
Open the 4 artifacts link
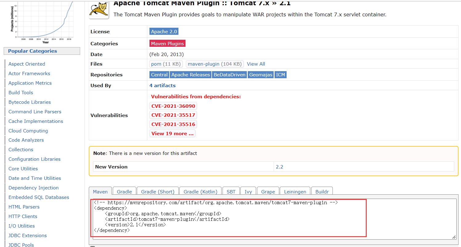(162, 86)
